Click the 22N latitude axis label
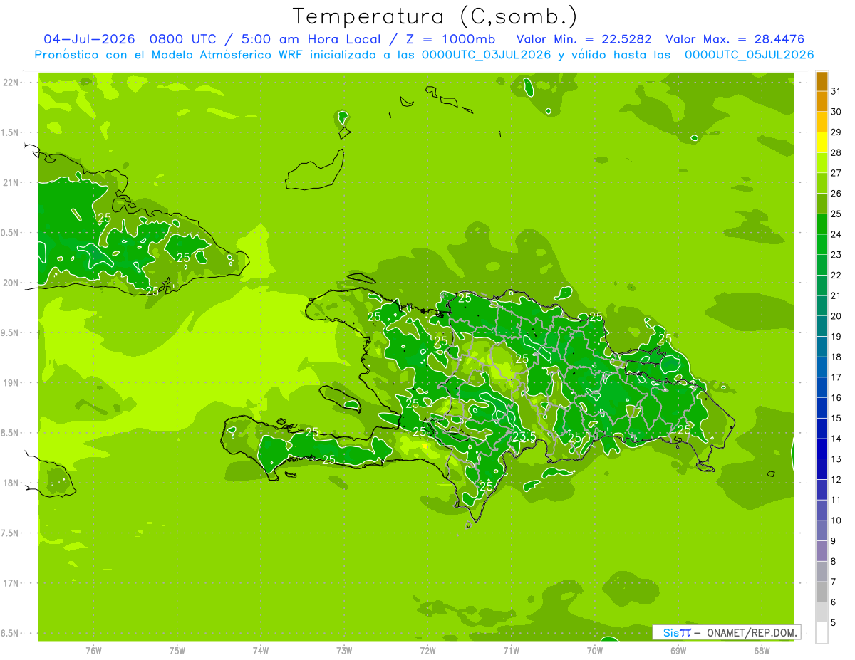 pos(10,83)
